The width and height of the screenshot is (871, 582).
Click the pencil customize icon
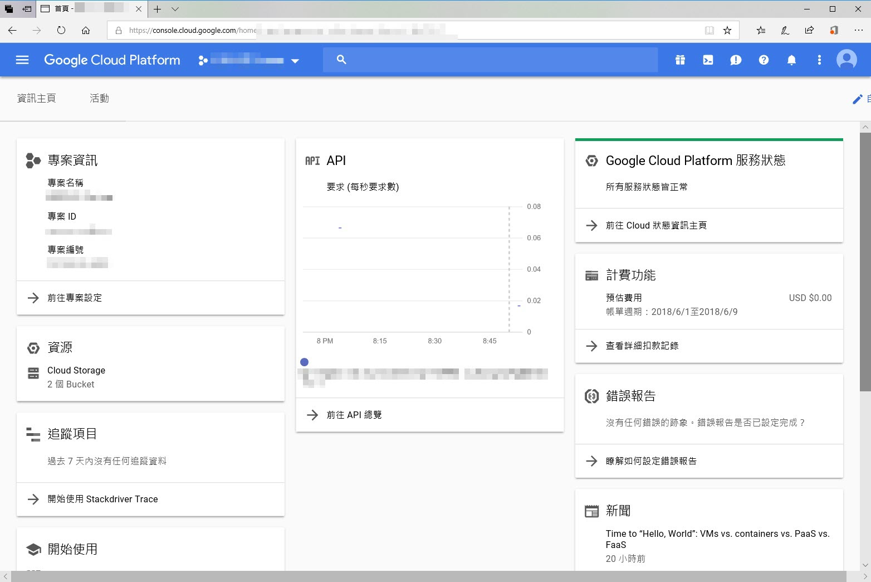pos(858,99)
